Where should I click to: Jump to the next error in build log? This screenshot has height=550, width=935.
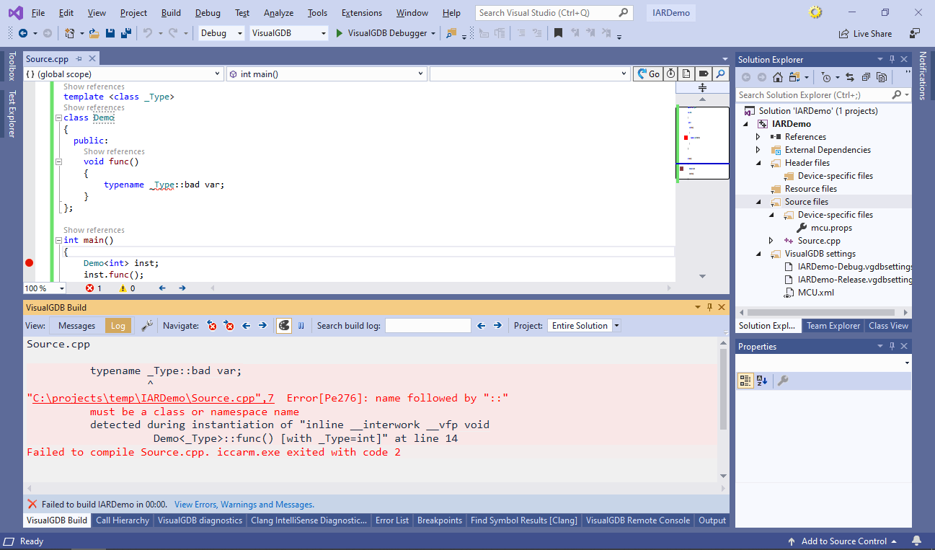coord(229,326)
